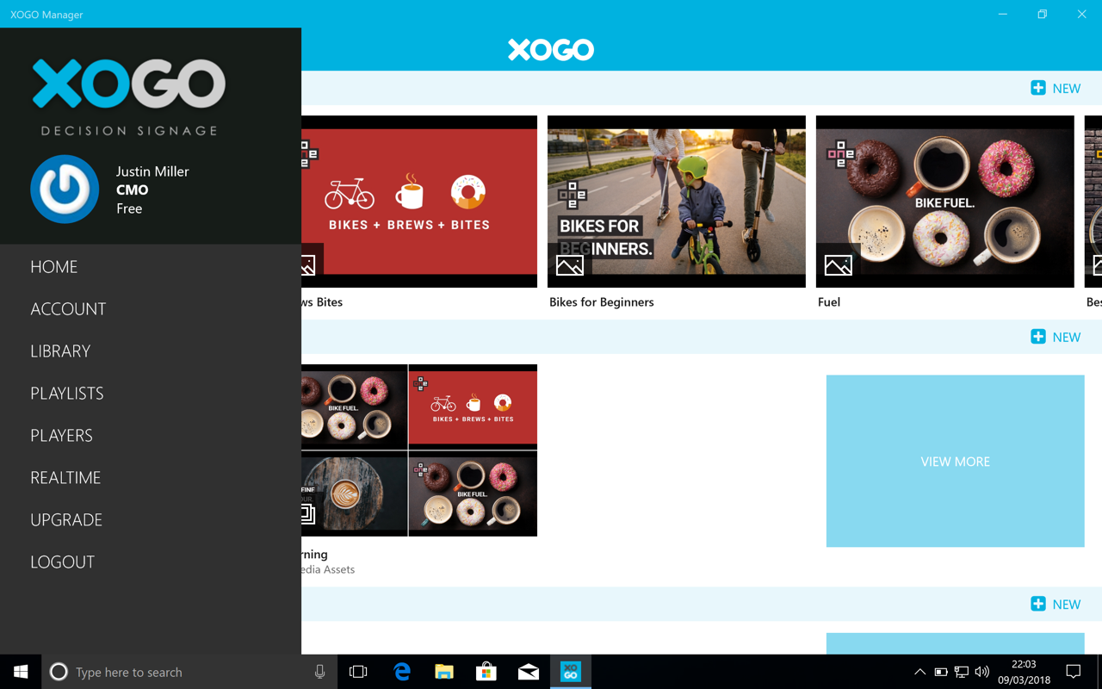
Task: Click the XOGO Decision Signage sidebar logo
Action: 129,97
